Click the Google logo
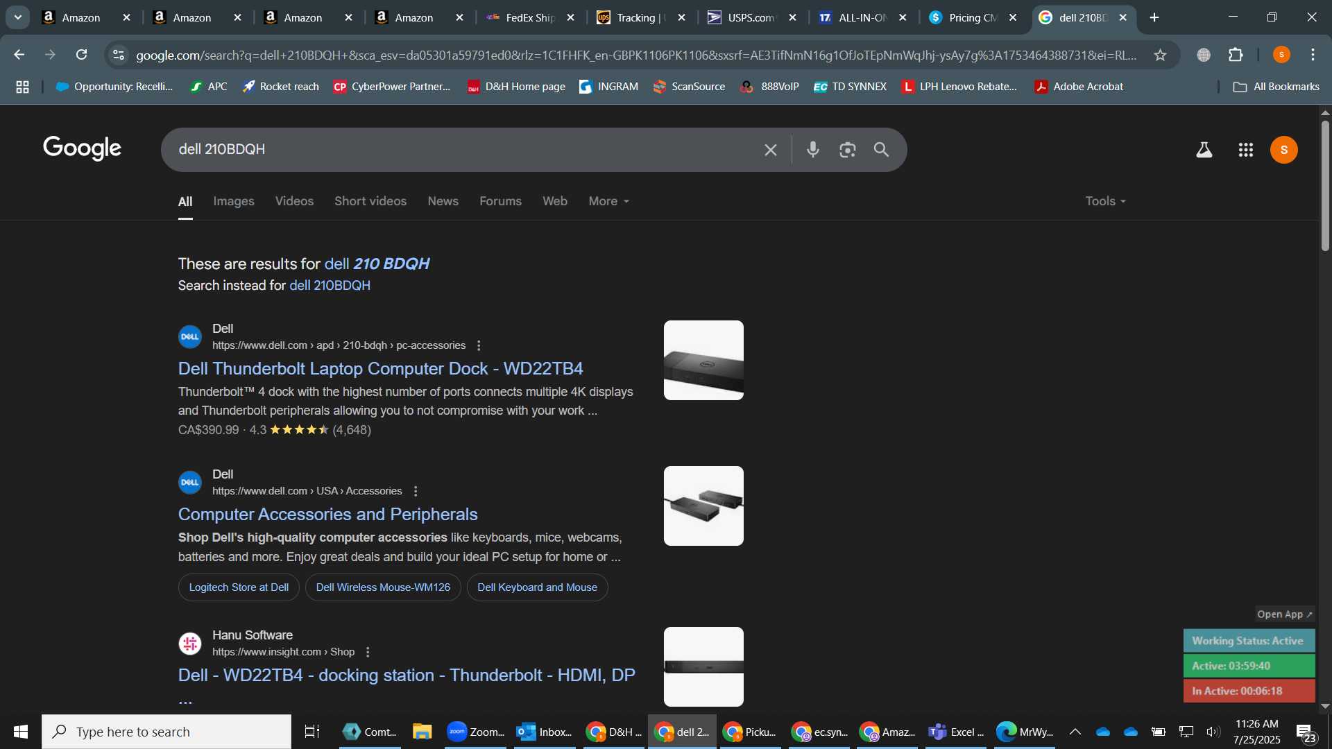Image resolution: width=1332 pixels, height=749 pixels. click(82, 148)
